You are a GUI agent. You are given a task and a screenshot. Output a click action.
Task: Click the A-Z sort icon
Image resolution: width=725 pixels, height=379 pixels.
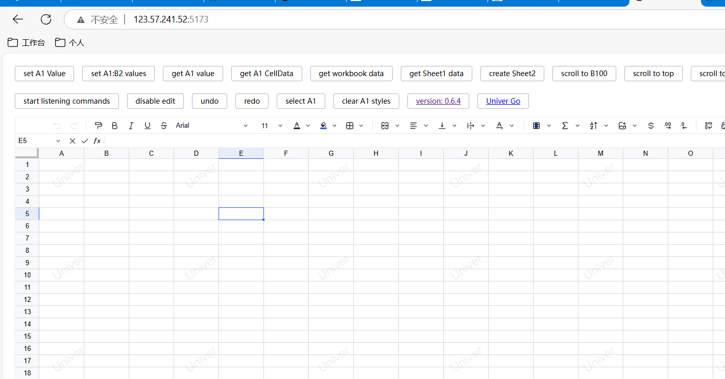pyautogui.click(x=594, y=126)
